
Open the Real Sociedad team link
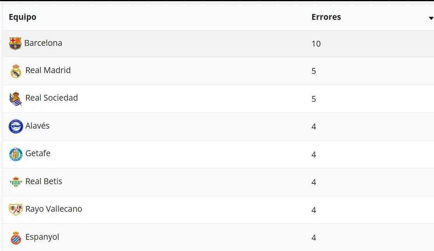coord(52,98)
